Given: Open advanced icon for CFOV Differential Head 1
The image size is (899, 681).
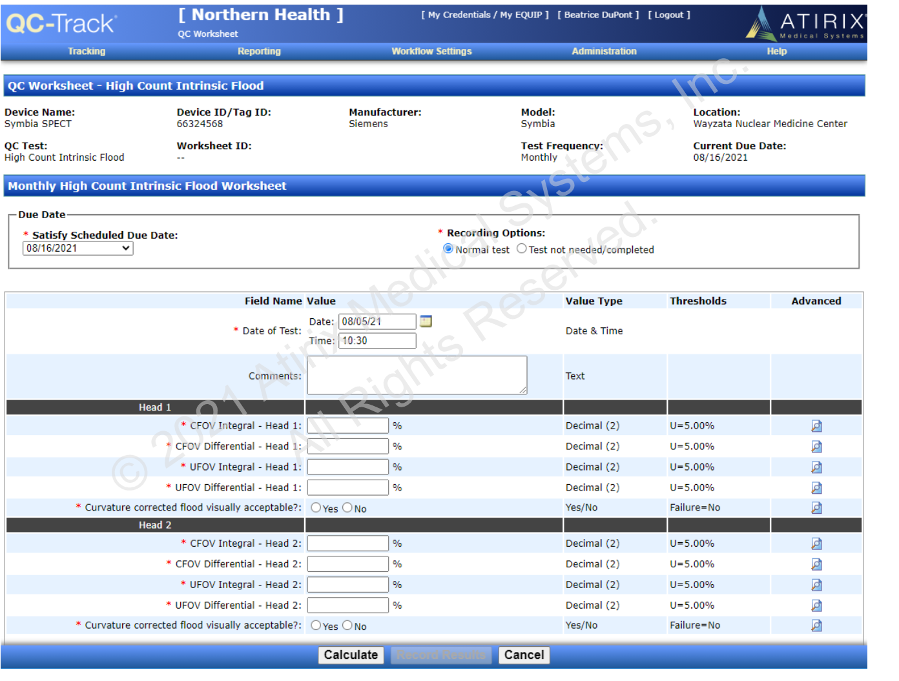Looking at the screenshot, I should 816,447.
